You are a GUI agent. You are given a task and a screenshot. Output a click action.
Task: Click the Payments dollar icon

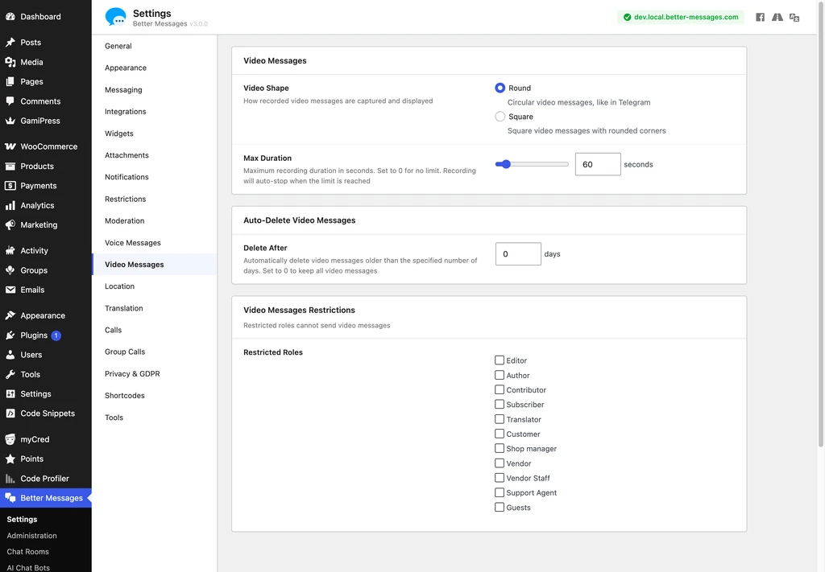click(10, 185)
